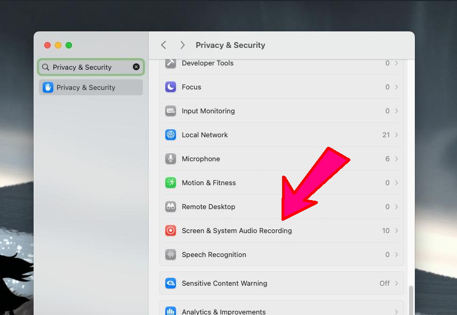The image size is (457, 315).
Task: Click the Local Network count 21
Action: point(386,135)
